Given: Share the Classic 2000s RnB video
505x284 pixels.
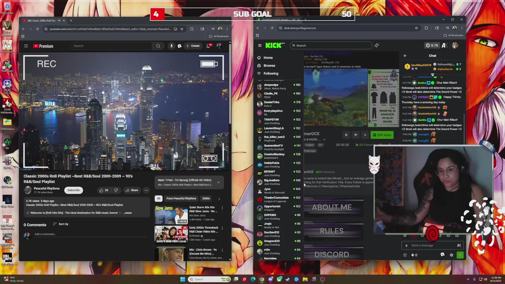Looking at the screenshot, I should (132, 190).
